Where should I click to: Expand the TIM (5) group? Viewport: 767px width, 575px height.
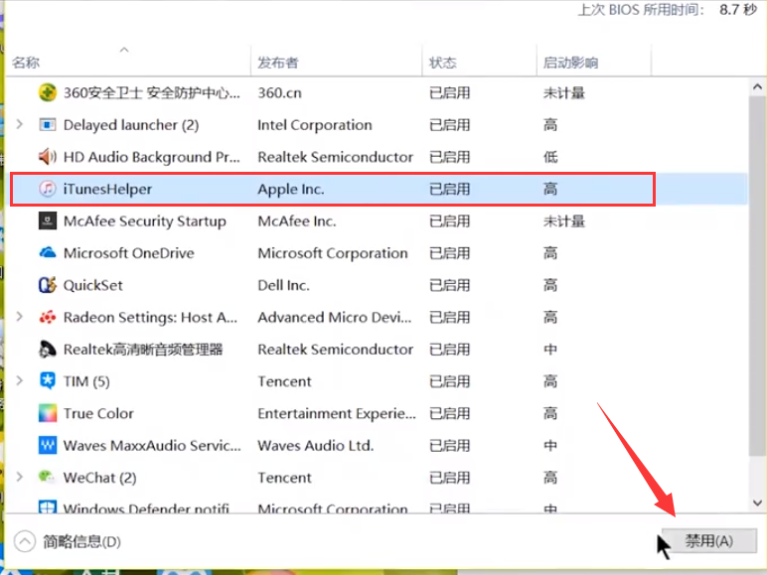(20, 381)
